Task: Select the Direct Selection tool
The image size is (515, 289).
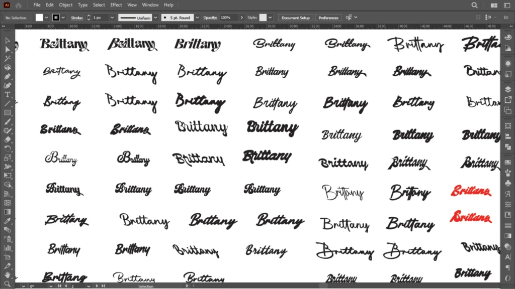Action: click(8, 50)
